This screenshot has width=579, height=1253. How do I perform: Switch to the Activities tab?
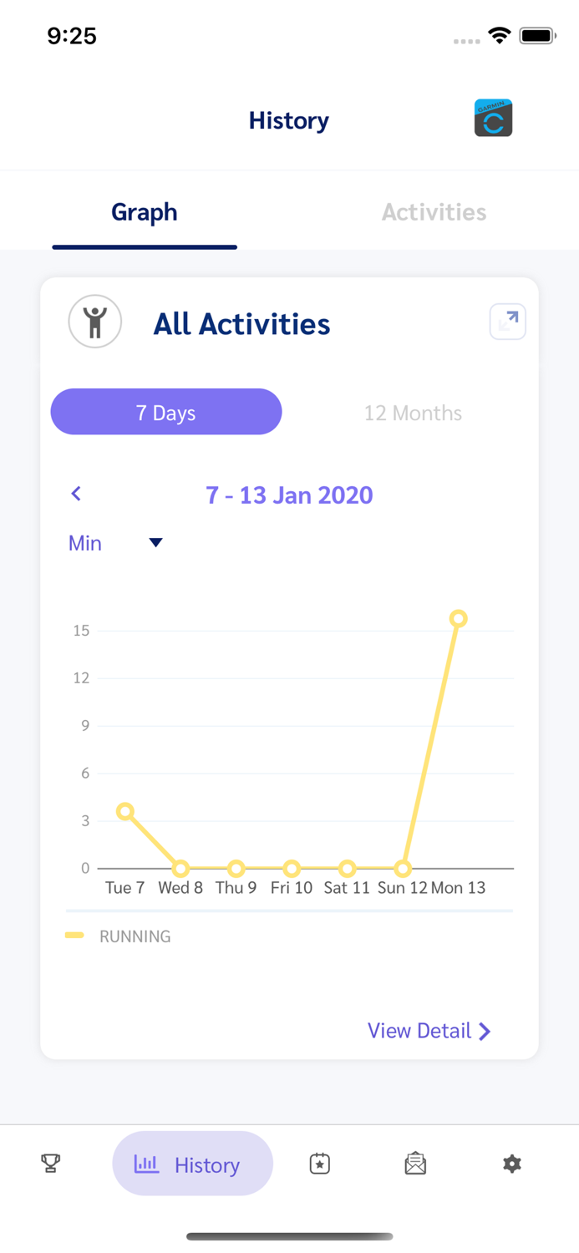click(x=434, y=211)
